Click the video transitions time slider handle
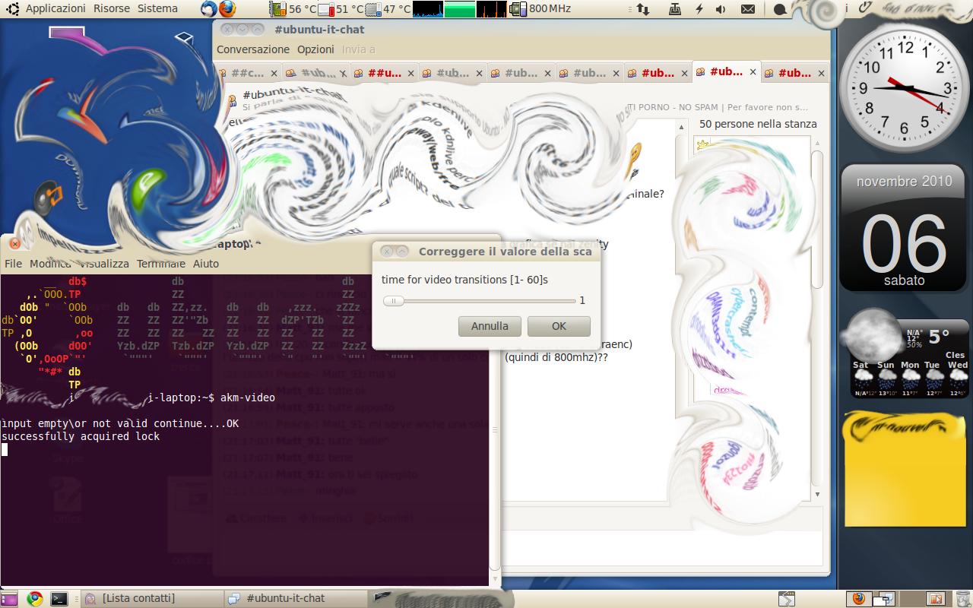The image size is (973, 608). pos(394,301)
